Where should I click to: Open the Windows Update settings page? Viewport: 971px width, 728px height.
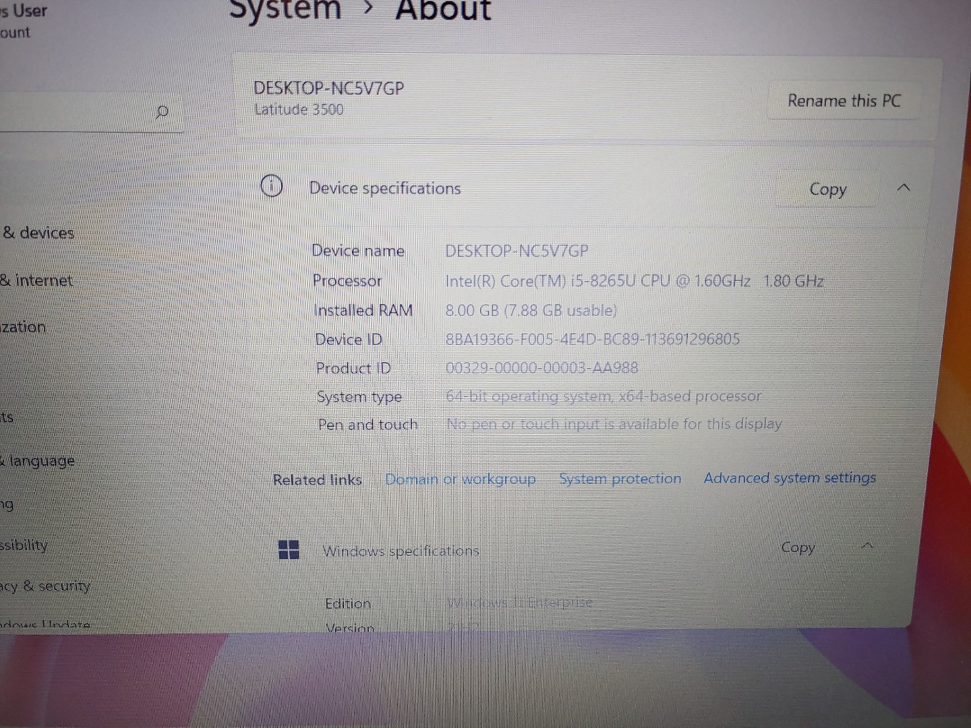click(45, 624)
